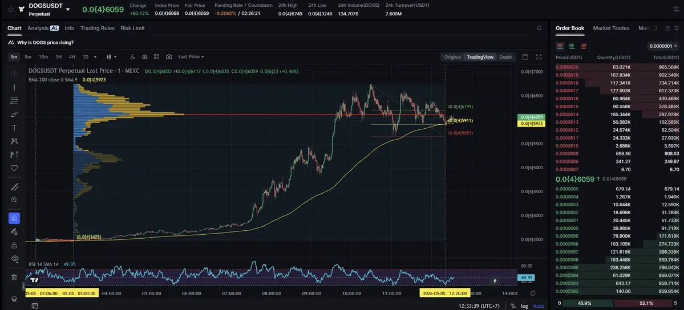The width and height of the screenshot is (684, 310).
Task: Open the chart patterns tool
Action: click(x=14, y=141)
